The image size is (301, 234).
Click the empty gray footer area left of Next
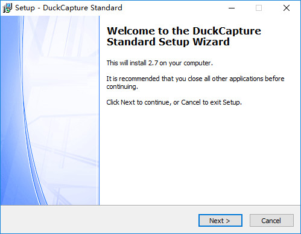(98, 220)
